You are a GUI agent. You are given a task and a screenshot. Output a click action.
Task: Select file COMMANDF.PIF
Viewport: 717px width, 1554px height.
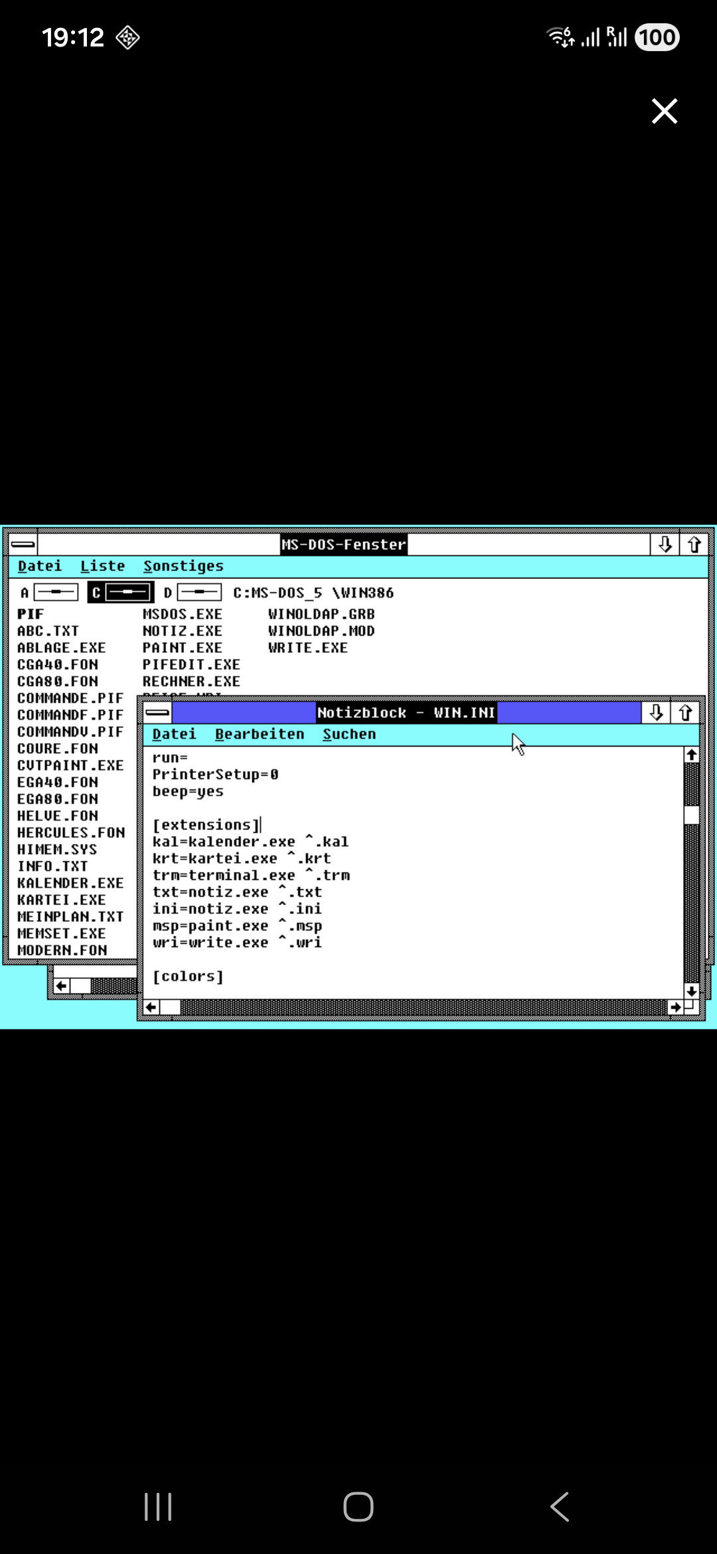pos(70,715)
